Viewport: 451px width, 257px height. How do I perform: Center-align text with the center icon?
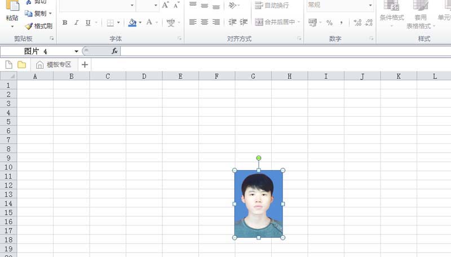click(x=204, y=23)
